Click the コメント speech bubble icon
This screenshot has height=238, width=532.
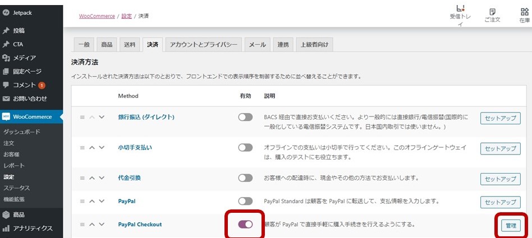click(6, 85)
